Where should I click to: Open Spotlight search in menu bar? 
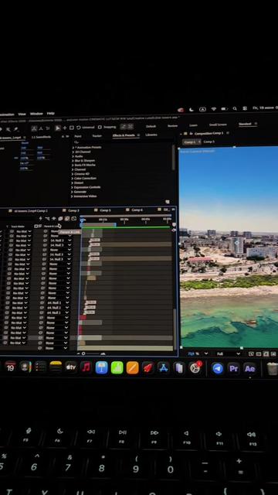[235, 108]
